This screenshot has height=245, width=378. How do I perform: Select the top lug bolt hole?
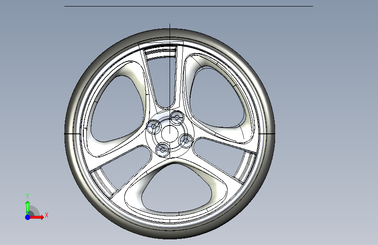(177, 118)
